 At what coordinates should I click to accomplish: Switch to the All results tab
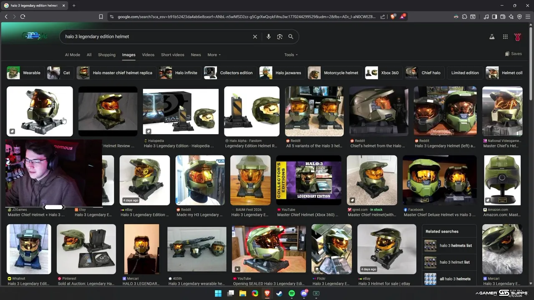coord(89,55)
